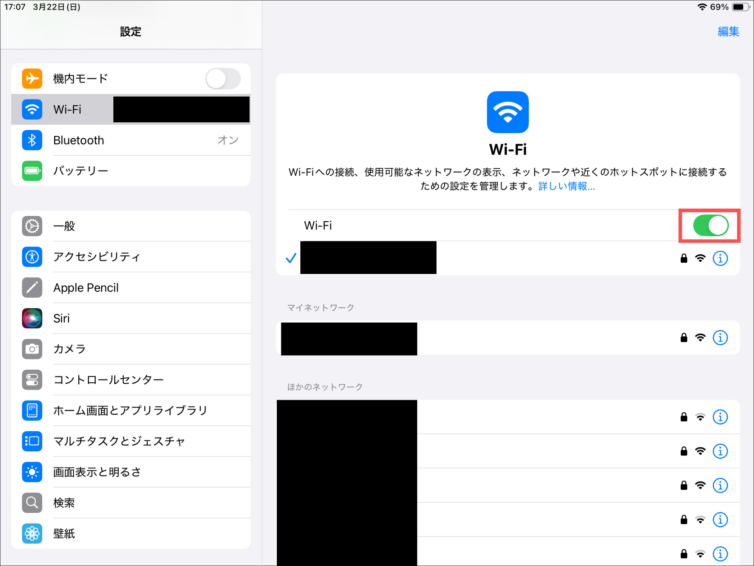Toggle the 機内モード airplane mode switch
The height and width of the screenshot is (566, 754).
pyautogui.click(x=223, y=78)
